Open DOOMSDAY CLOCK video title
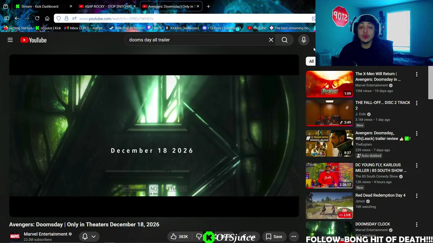Image resolution: width=433 pixels, height=243 pixels. tap(372, 224)
